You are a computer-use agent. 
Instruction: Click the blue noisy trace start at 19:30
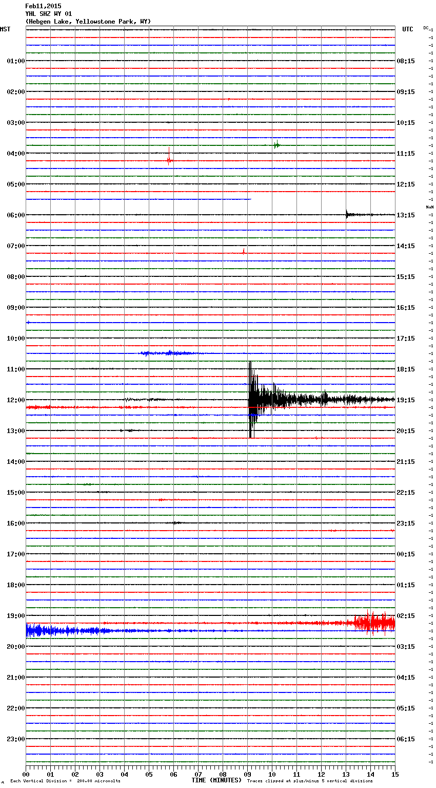[x=38, y=630]
